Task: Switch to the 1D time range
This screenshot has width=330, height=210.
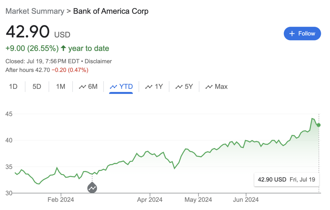Action: point(13,86)
